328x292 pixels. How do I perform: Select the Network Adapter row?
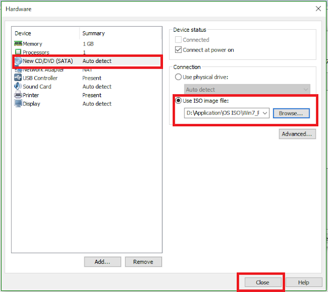(x=88, y=70)
